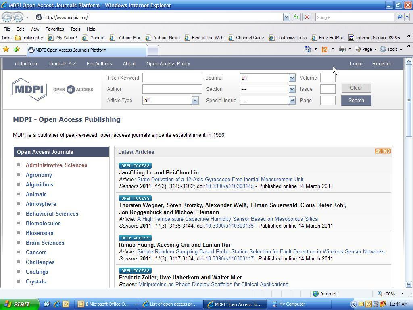Click the browser Forward arrow button
Viewport: 413px width, 310px height.
point(18,17)
